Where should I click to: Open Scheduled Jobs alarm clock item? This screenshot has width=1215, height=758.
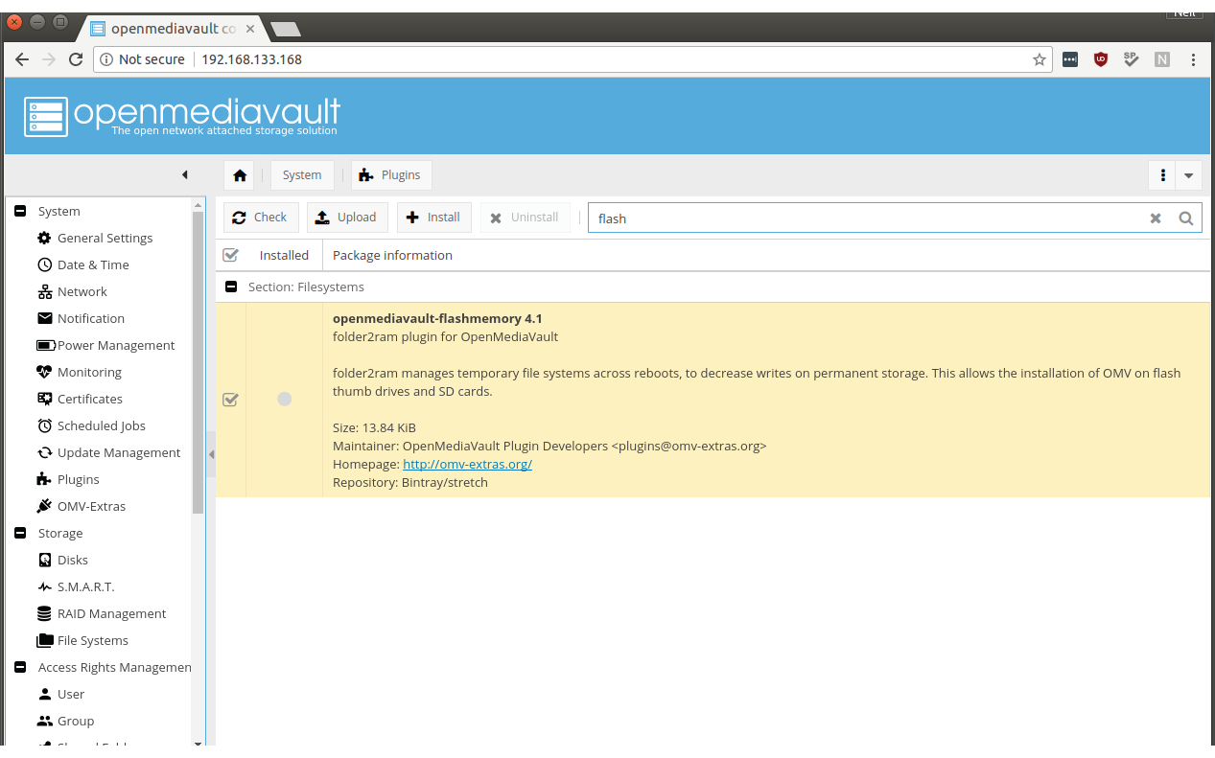[x=101, y=425]
